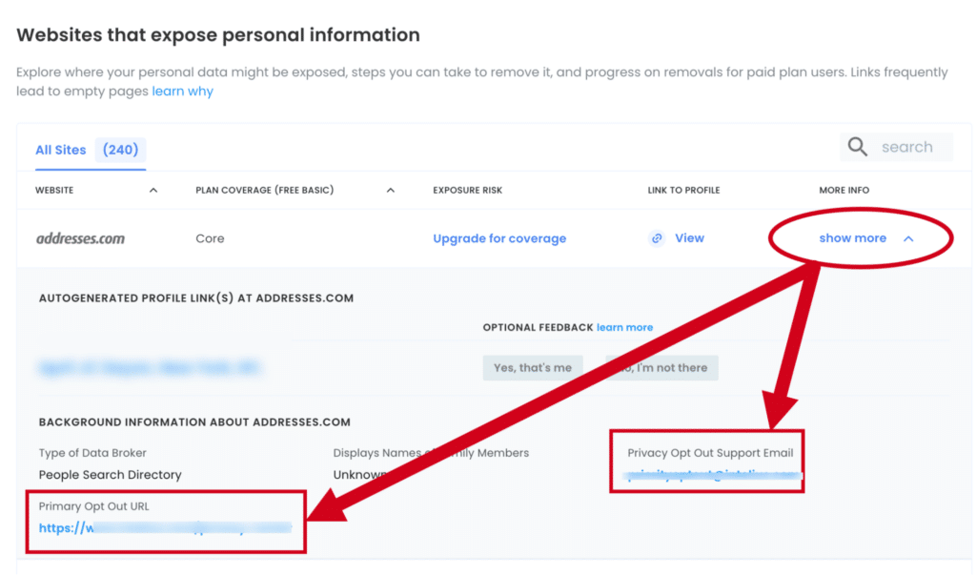Viewport: 976px width, 575px height.
Task: Open the "learn why" link
Action: (183, 92)
